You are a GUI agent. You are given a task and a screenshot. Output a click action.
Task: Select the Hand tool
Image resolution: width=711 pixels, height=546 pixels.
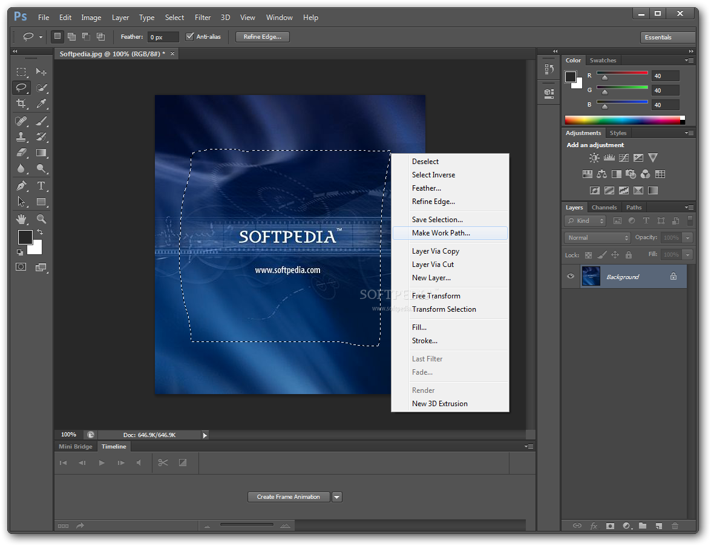(x=21, y=219)
